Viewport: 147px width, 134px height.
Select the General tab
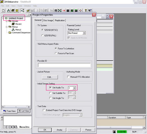(38, 20)
